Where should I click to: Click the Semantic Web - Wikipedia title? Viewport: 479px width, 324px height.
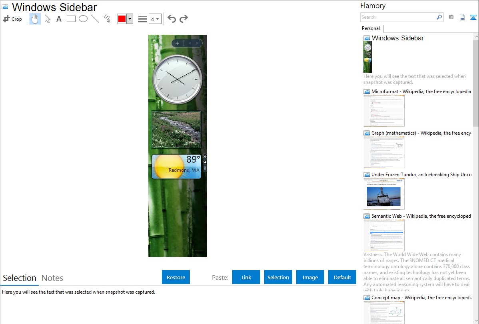421,216
